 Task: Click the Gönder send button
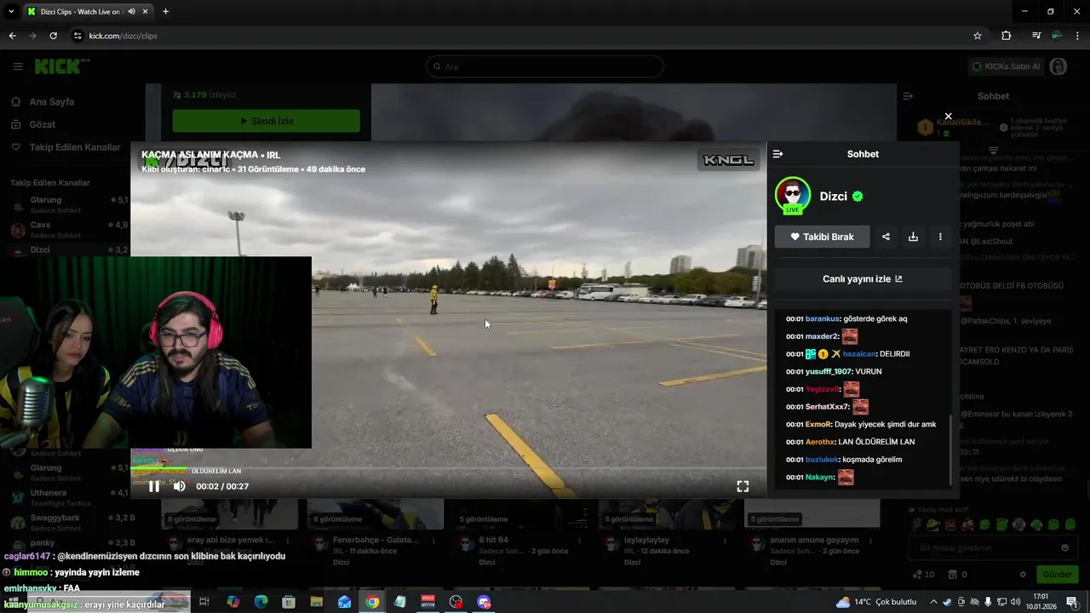click(x=1056, y=575)
